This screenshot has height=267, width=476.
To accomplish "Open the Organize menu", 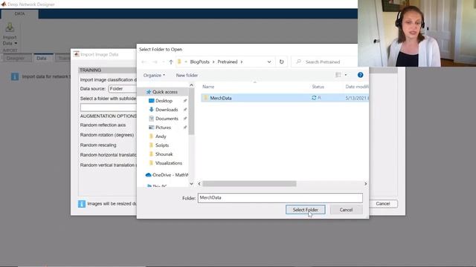I will pos(154,76).
